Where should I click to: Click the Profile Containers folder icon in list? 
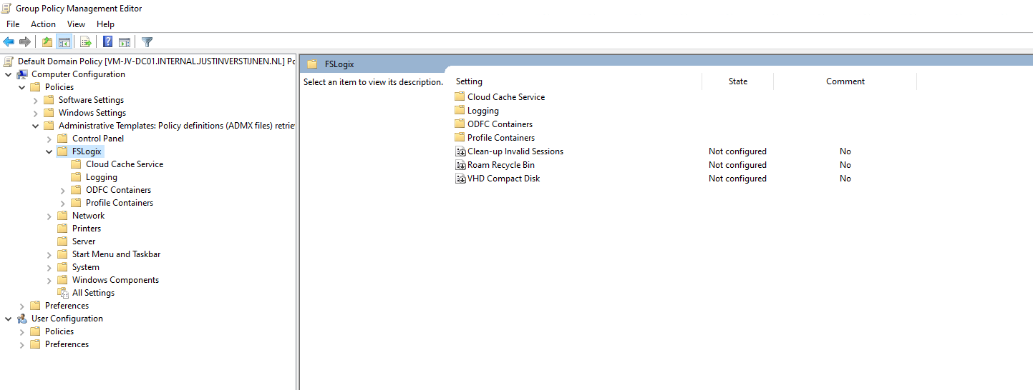460,138
